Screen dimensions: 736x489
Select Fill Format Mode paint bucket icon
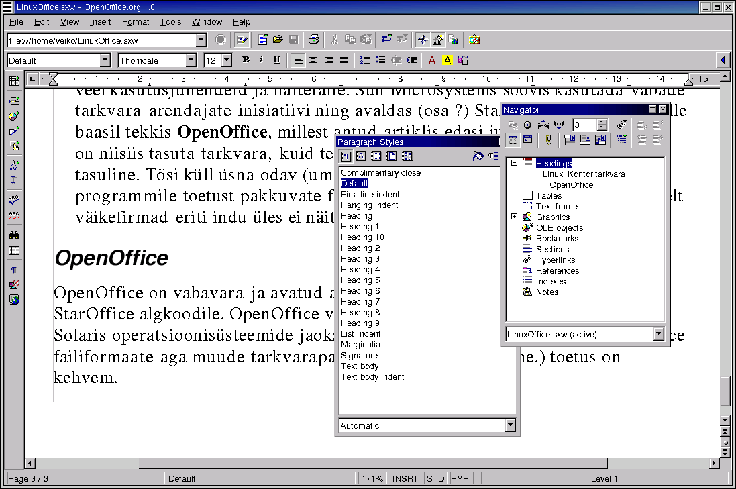[x=478, y=156]
